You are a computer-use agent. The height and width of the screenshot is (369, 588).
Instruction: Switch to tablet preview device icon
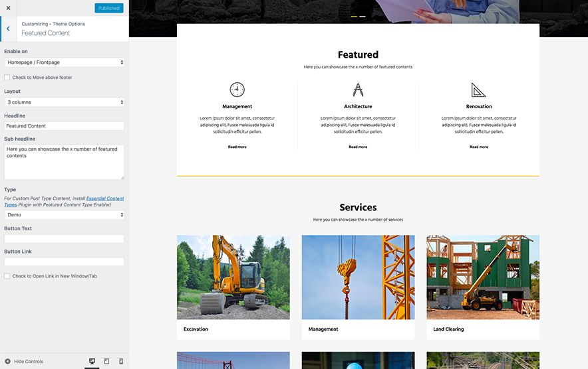pyautogui.click(x=106, y=361)
